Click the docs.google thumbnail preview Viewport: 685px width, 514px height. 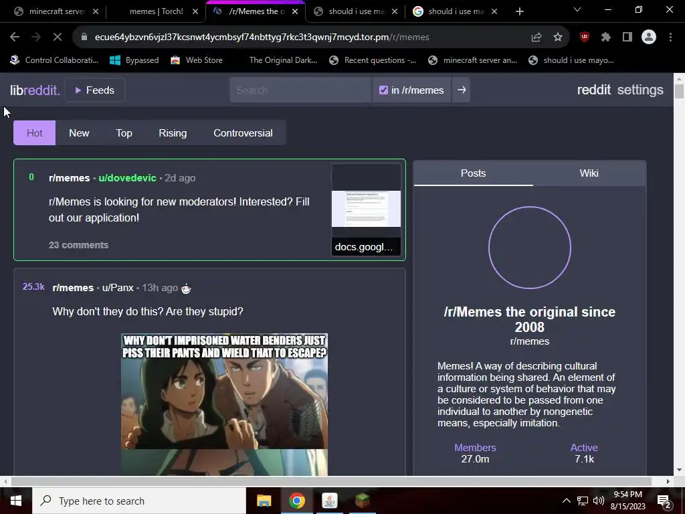(366, 209)
